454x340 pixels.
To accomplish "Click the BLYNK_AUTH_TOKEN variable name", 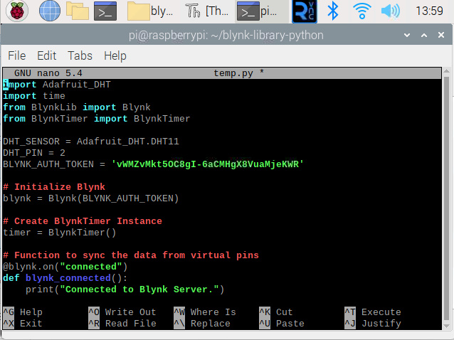I will coord(48,164).
